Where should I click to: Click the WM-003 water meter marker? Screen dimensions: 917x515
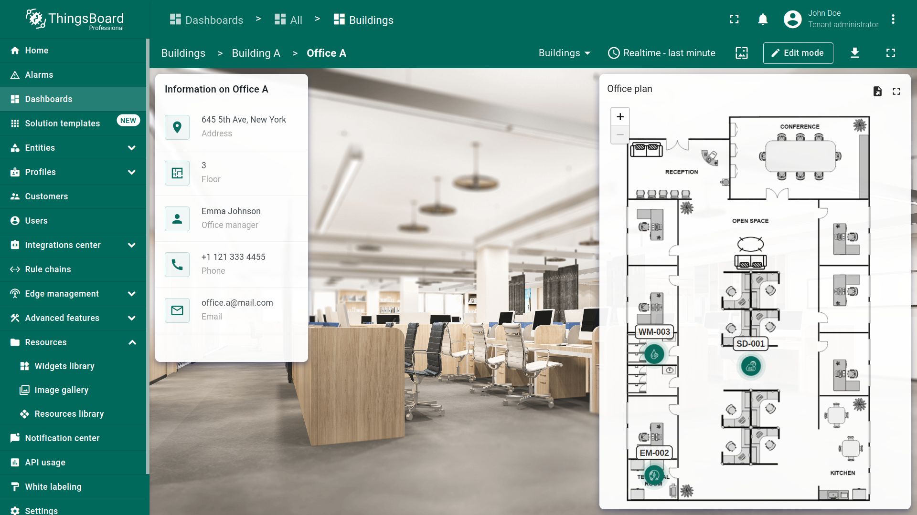654,354
